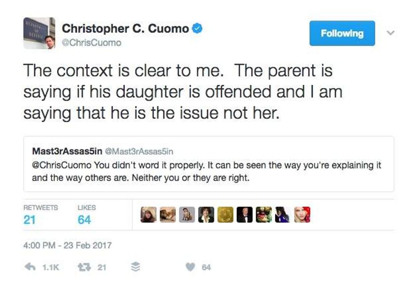Click the @Mast3rAssas5in handle in quoted tweet

click(x=140, y=151)
